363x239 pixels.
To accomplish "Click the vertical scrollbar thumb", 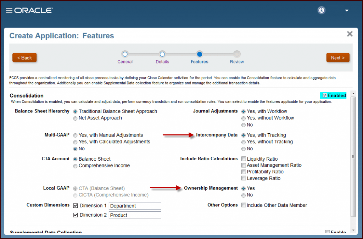I will tap(353, 157).
